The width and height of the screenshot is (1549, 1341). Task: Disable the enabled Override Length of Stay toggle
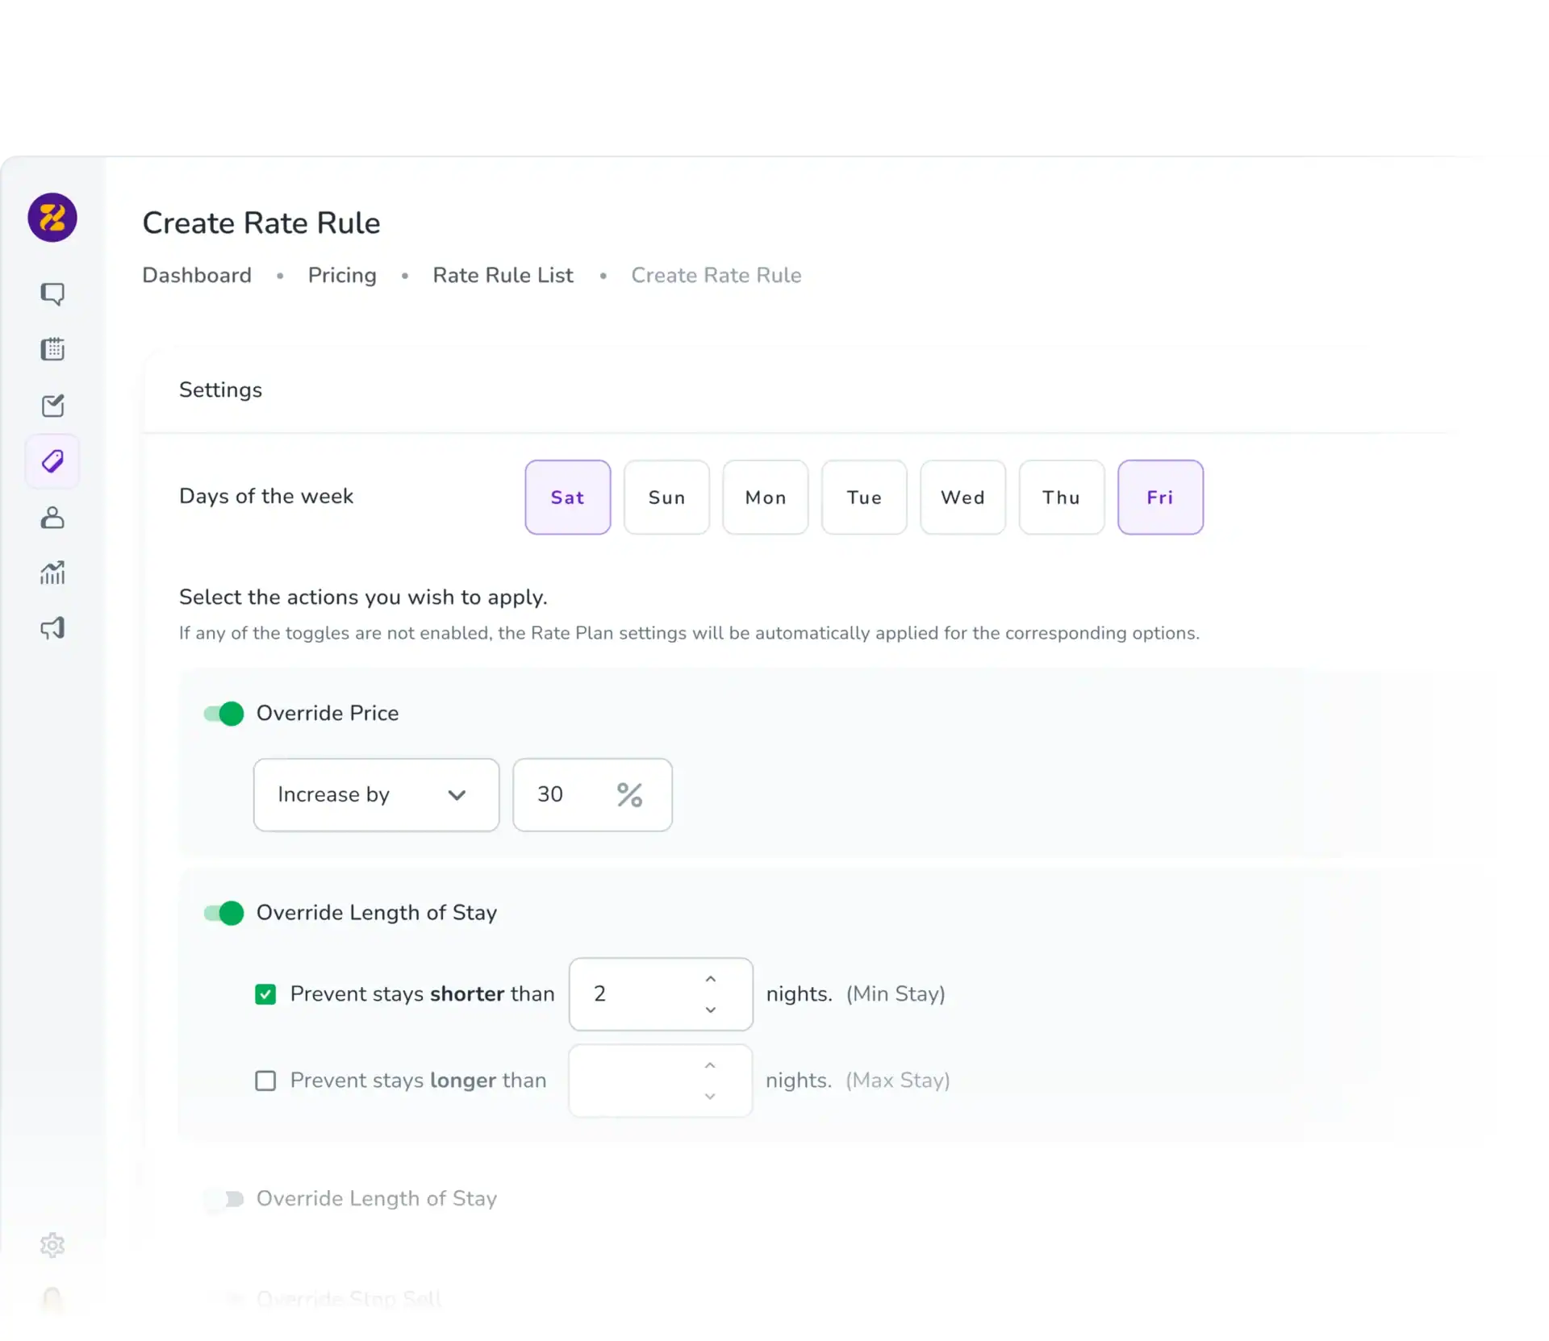223,913
